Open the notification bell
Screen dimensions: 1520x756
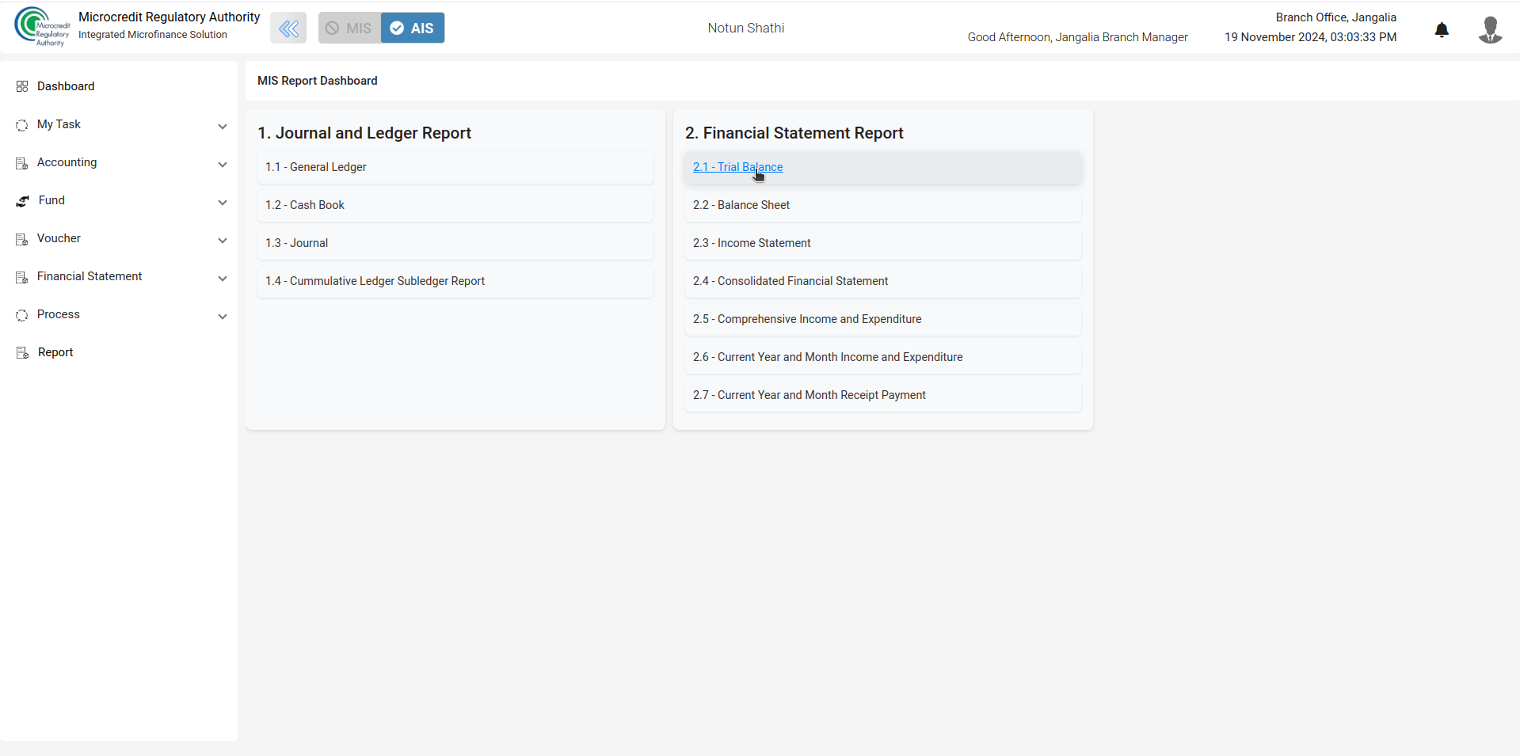[x=1442, y=30]
